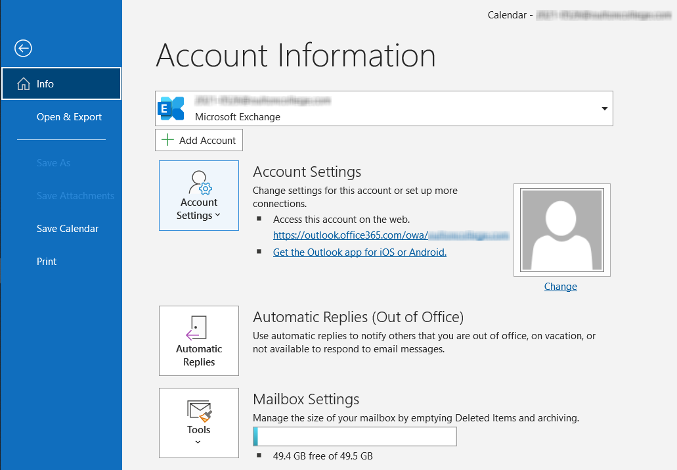Click the Calendar title text at top
This screenshot has height=470, width=677.
507,15
